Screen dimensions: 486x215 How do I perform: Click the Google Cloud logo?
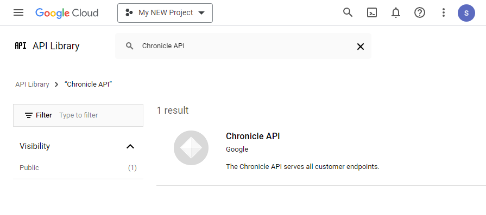pyautogui.click(x=67, y=13)
